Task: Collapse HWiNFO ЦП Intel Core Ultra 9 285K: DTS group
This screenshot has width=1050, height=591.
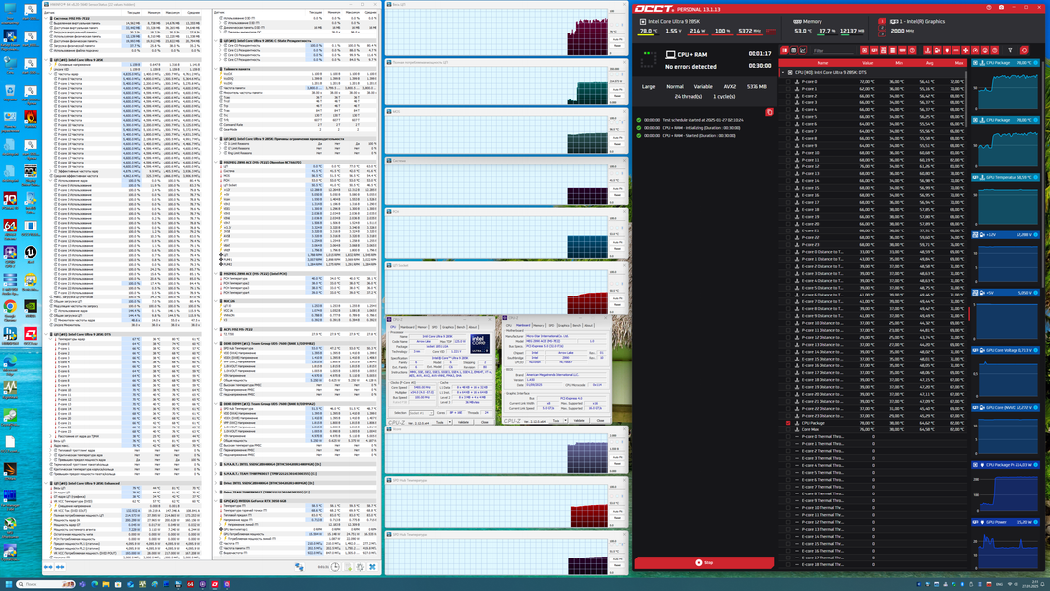Action: click(47, 334)
